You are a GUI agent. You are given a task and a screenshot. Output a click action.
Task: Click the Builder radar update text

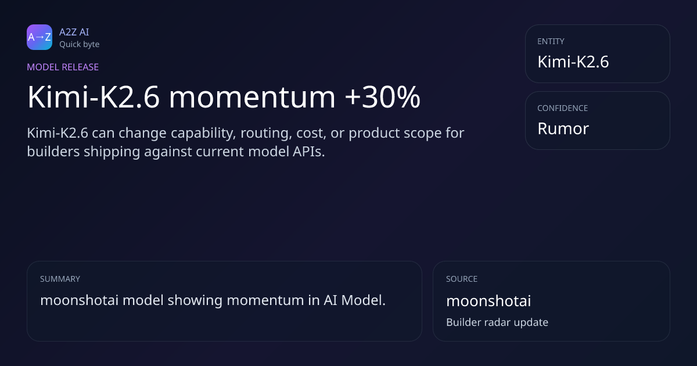497,322
